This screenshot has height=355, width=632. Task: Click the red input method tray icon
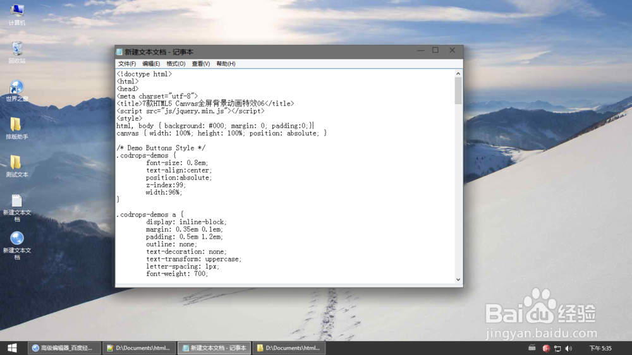546,348
